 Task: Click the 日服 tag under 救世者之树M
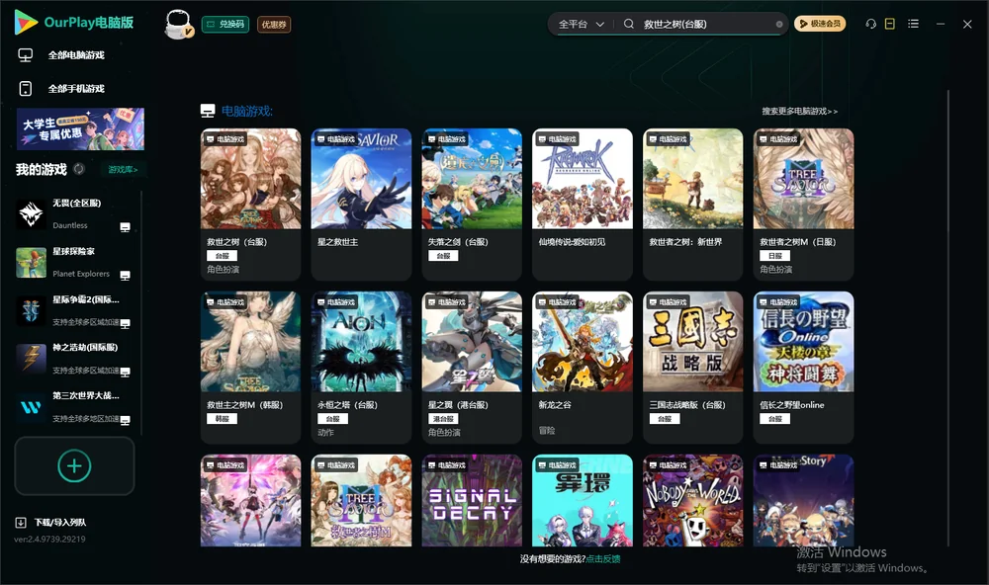[x=775, y=256]
